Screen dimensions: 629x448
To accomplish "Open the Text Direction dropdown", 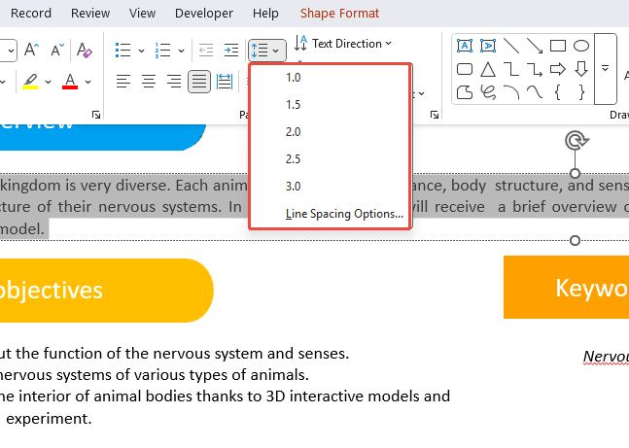I will click(343, 44).
